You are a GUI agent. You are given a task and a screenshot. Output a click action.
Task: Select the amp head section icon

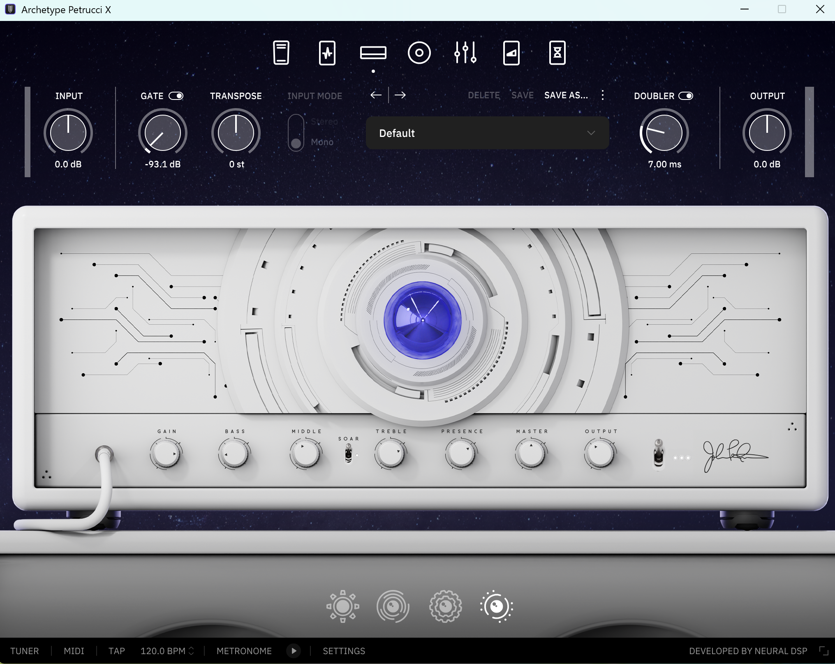tap(373, 53)
